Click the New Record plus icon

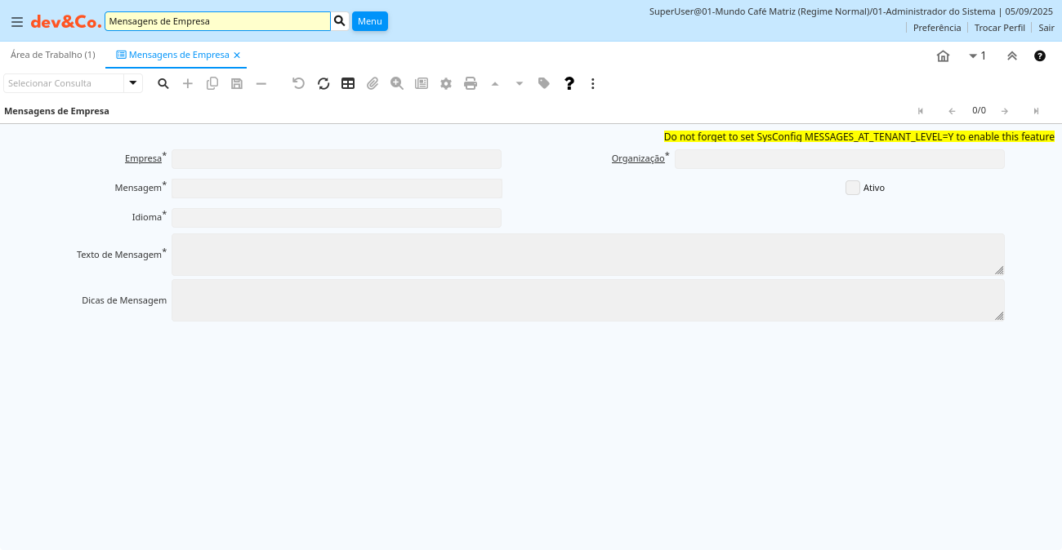(188, 83)
